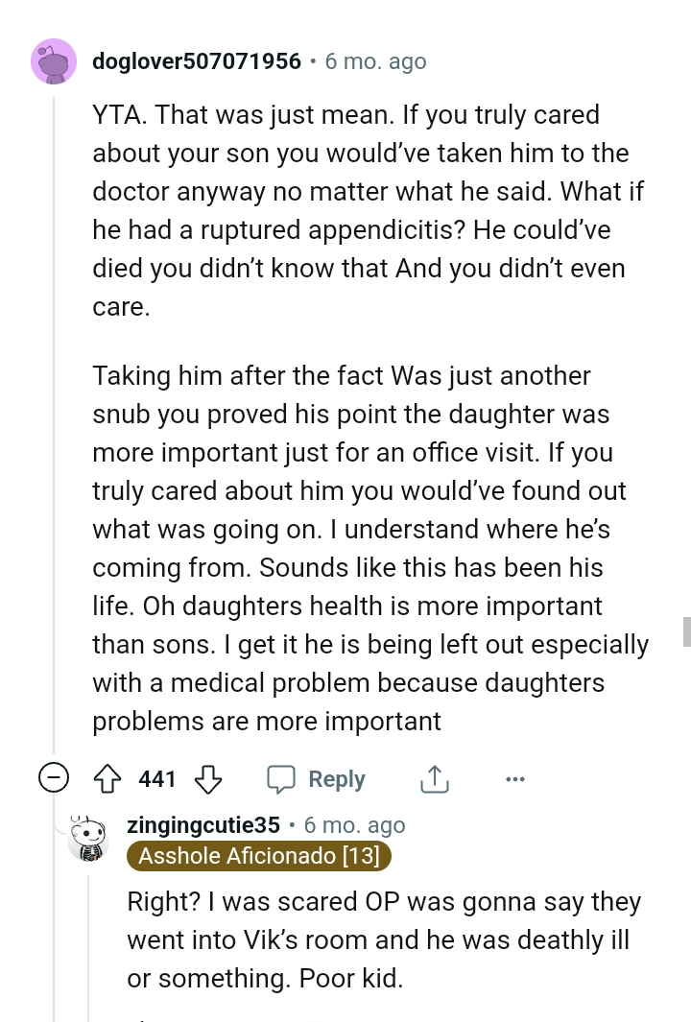Expand more options from the ellipsis control
Image resolution: width=691 pixels, height=1022 pixels.
tap(515, 779)
